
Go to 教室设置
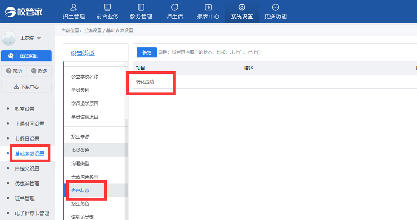coord(24,109)
